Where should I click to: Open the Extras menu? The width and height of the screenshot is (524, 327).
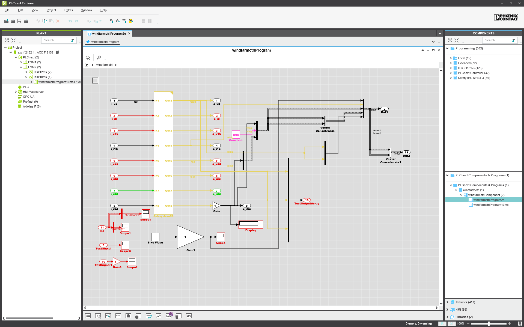click(69, 10)
